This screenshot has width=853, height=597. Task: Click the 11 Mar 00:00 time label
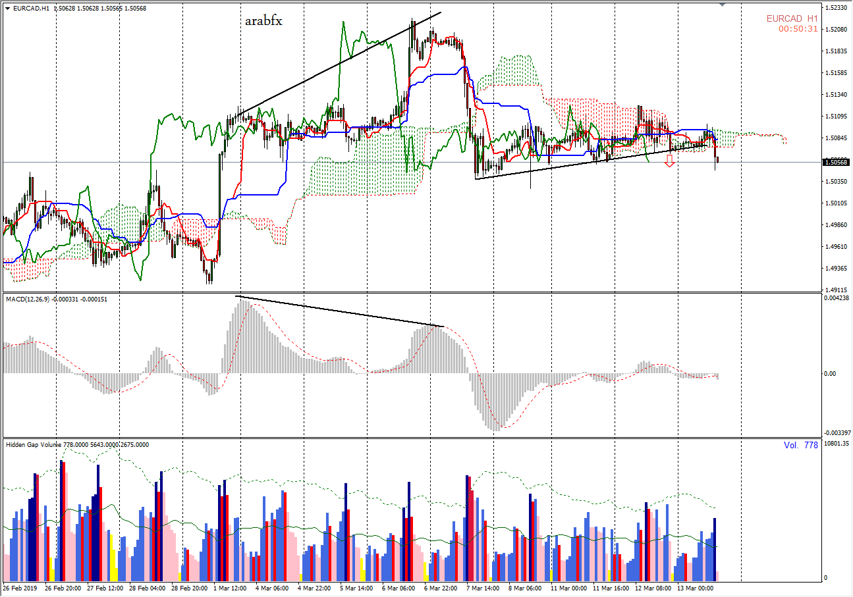pyautogui.click(x=568, y=588)
